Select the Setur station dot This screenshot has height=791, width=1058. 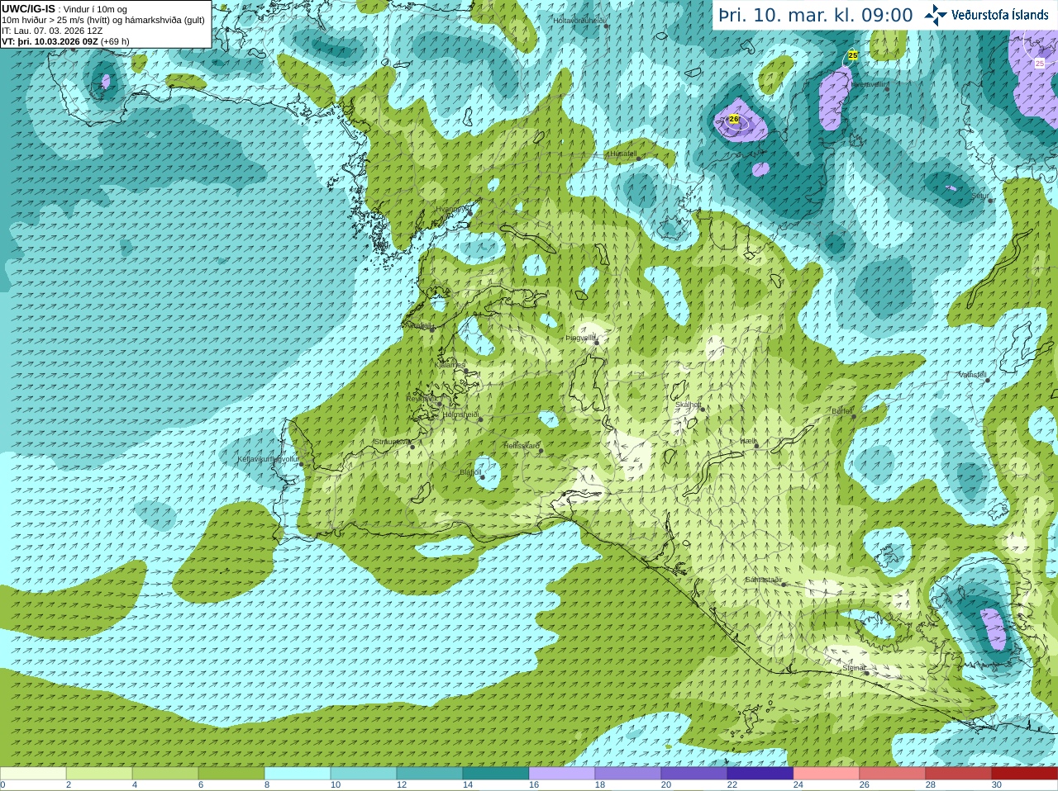(990, 201)
